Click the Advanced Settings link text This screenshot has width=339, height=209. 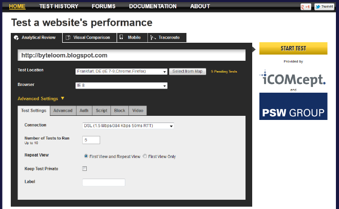[x=38, y=99]
